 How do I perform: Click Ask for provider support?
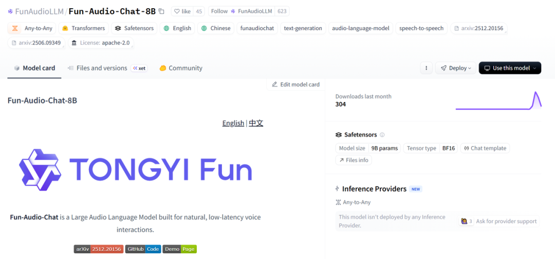pyautogui.click(x=506, y=222)
